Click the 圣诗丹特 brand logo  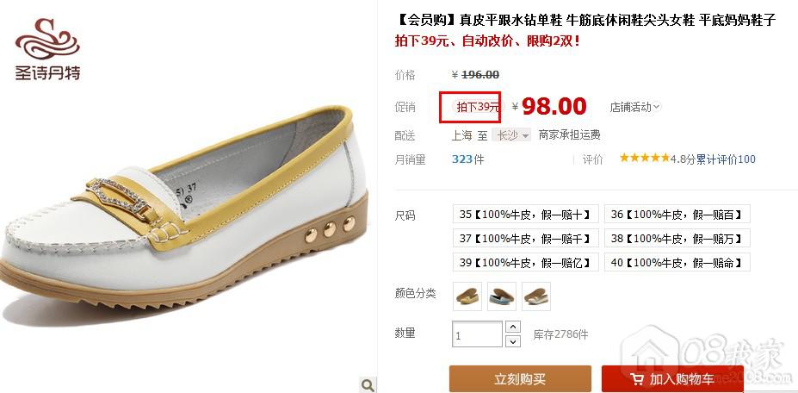(47, 49)
